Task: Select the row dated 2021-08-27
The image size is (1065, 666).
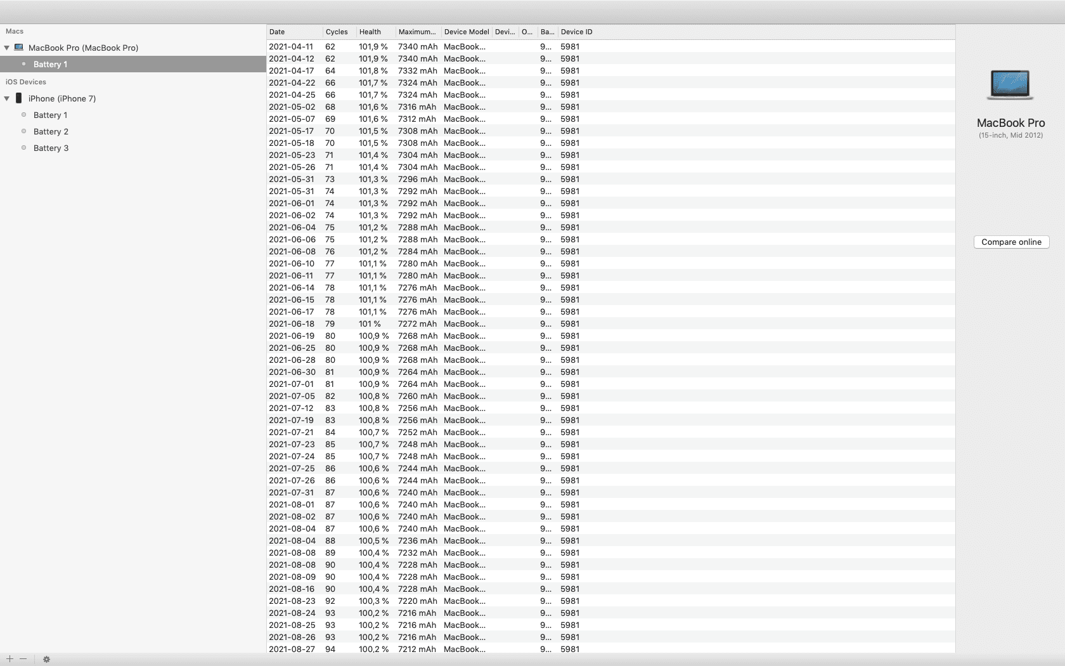Action: tap(611, 649)
